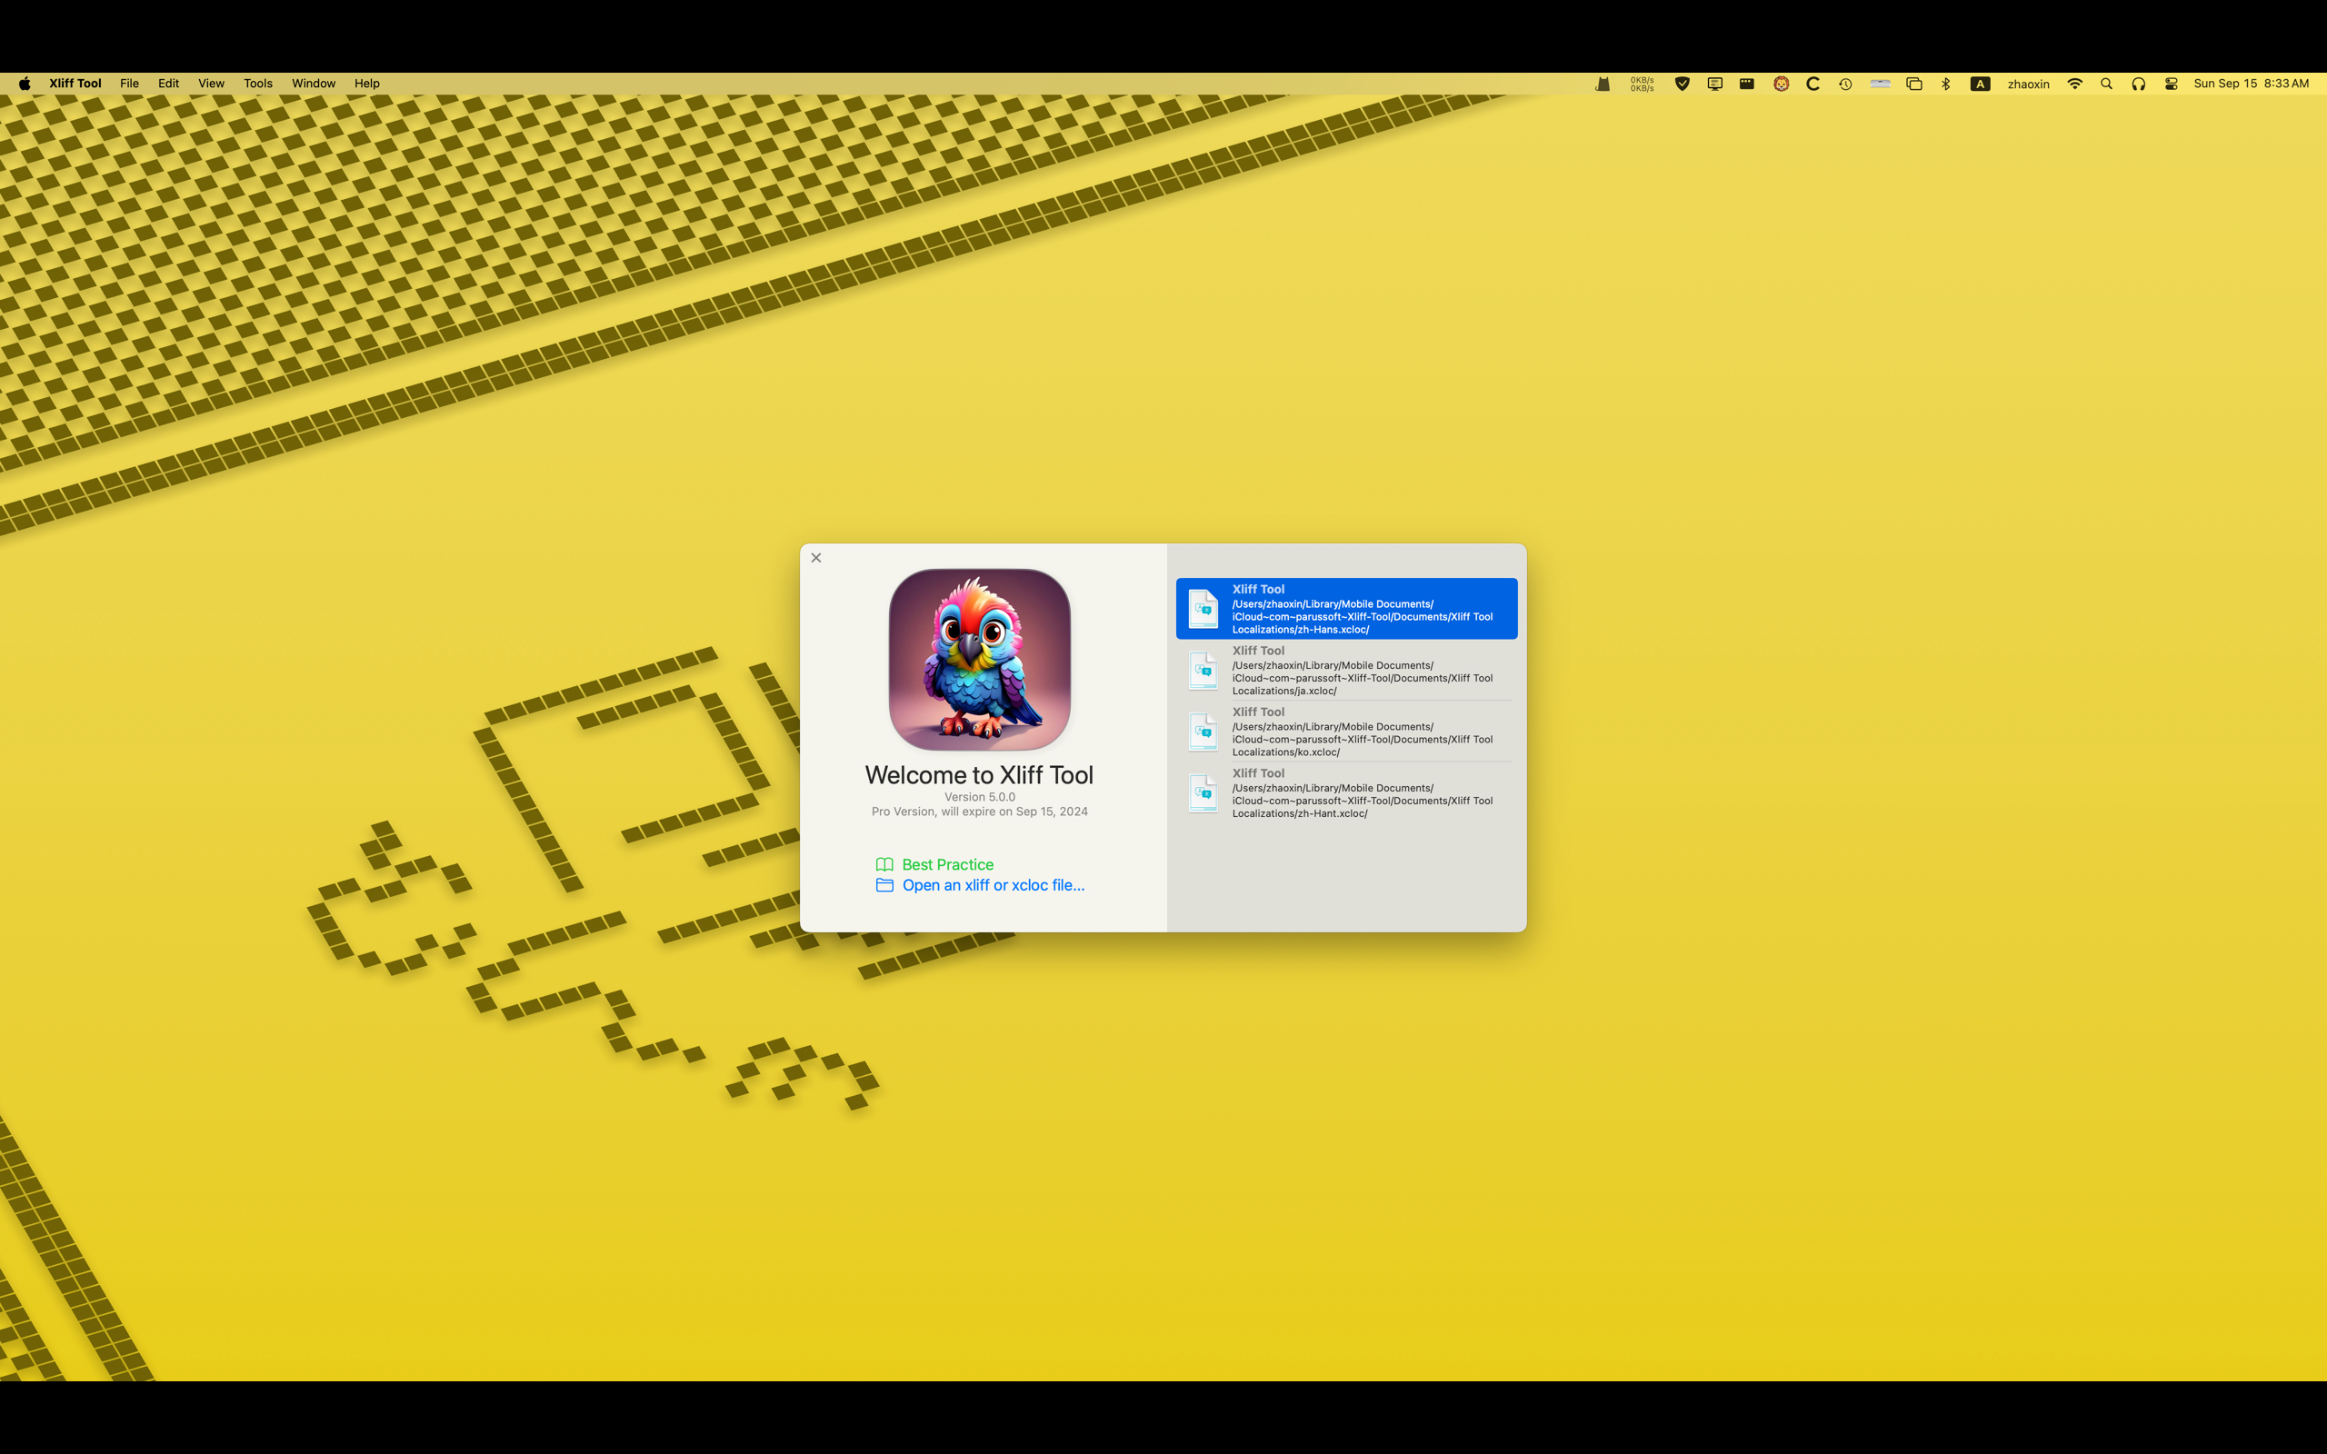
Task: Click the cat icon in the menu bar
Action: (1602, 84)
